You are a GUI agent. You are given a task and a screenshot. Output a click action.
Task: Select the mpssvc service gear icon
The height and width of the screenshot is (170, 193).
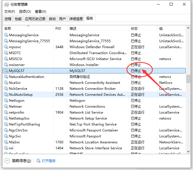[x=6, y=47]
